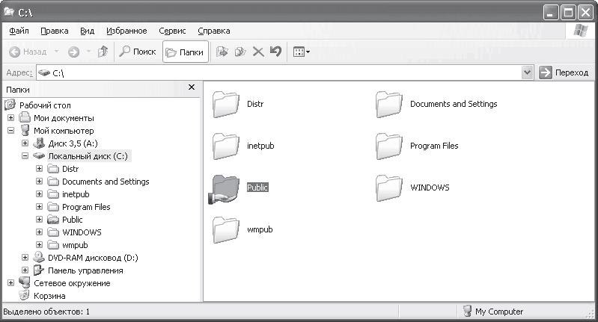The width and height of the screenshot is (598, 322).
Task: Delete the selected item with X icon
Action: pos(258,52)
